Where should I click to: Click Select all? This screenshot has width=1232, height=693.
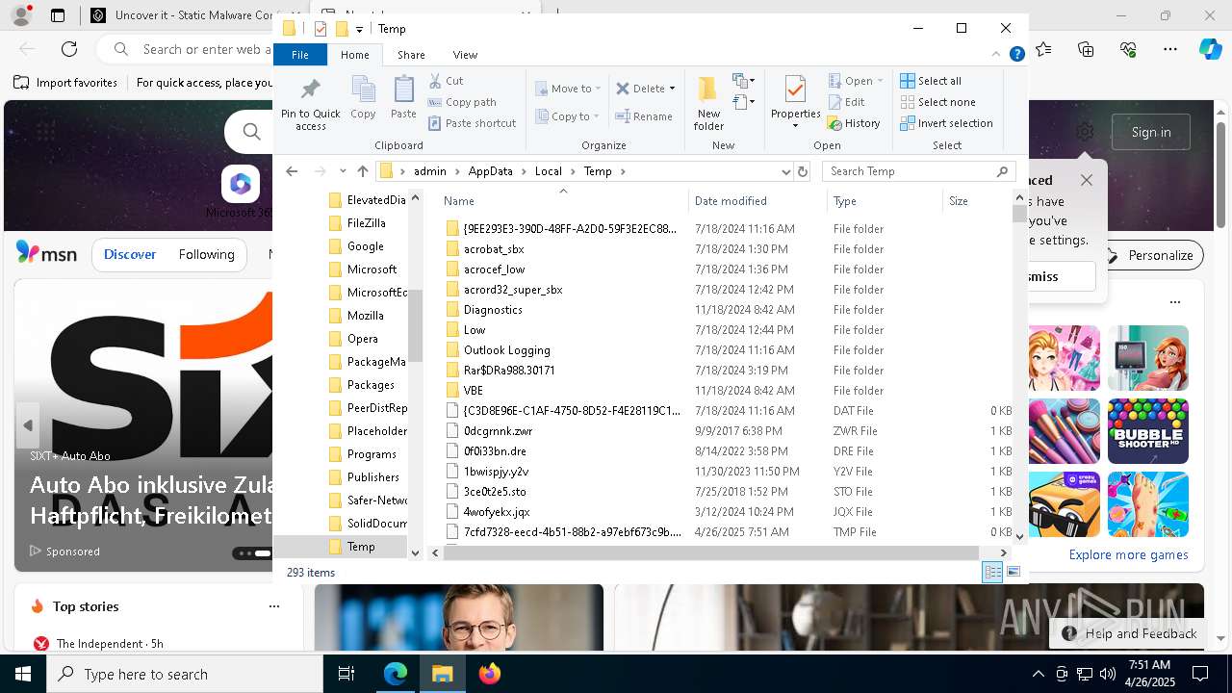click(931, 81)
